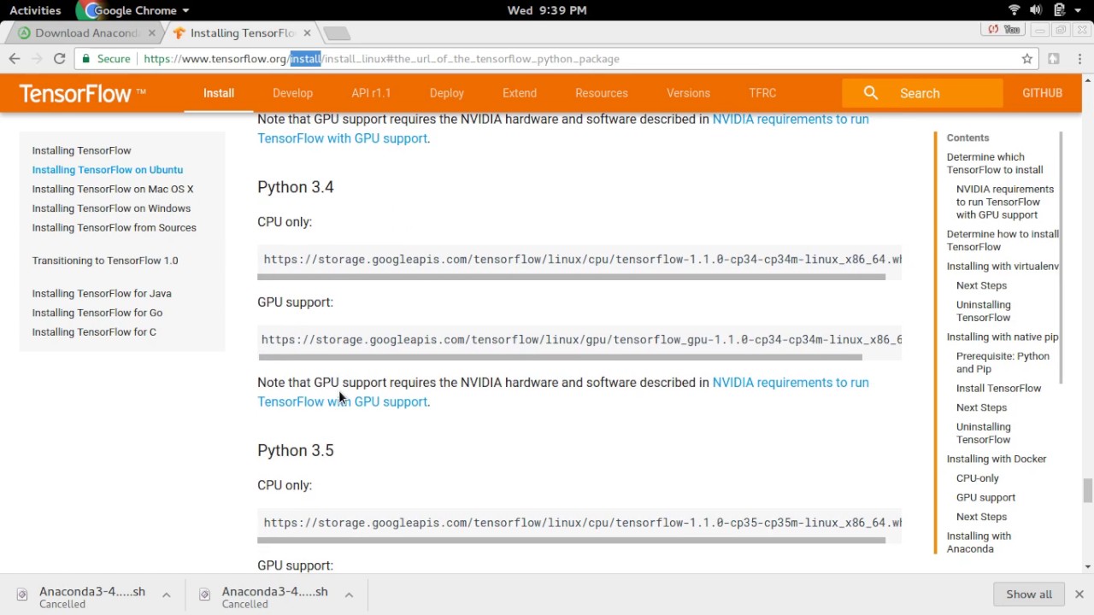This screenshot has height=615, width=1094.
Task: Open Installing TensorFlow on Windows link
Action: [x=111, y=208]
